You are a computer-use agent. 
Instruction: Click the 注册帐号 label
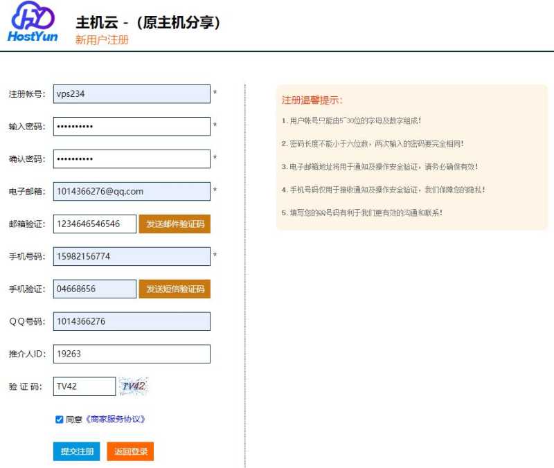coord(27,94)
